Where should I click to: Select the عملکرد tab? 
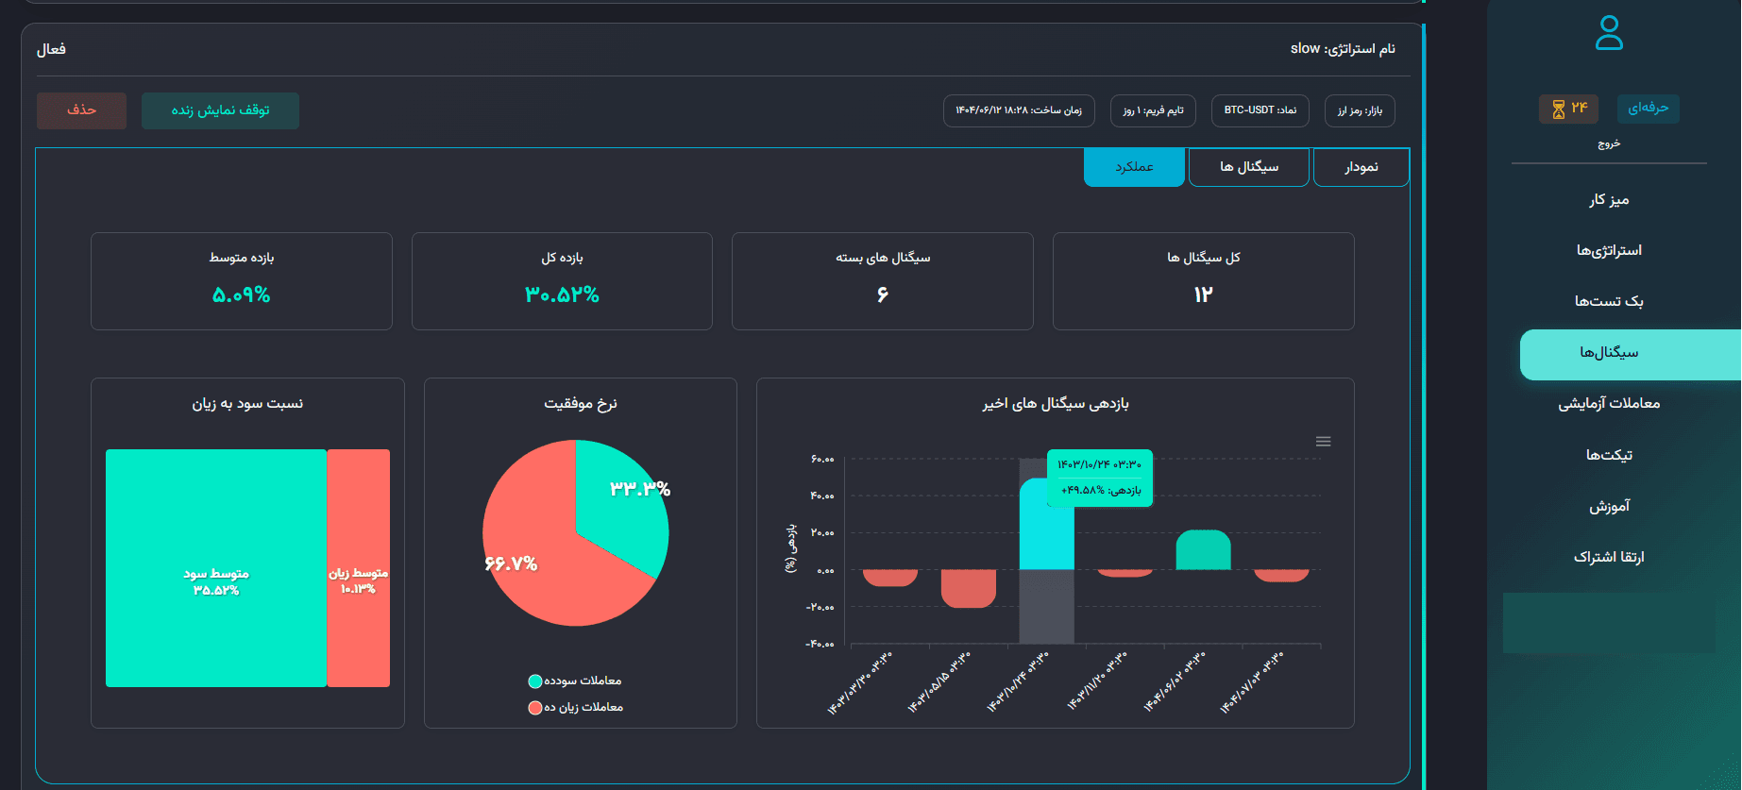(1134, 167)
